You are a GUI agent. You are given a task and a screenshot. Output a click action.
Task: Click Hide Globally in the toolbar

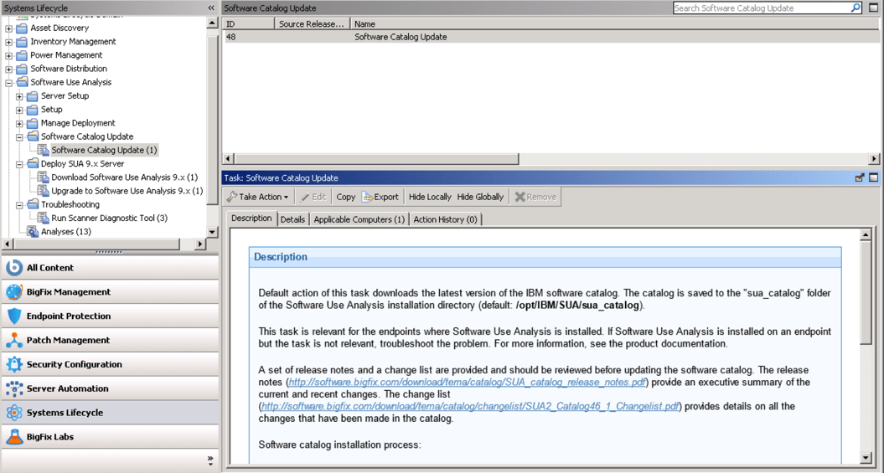(x=480, y=198)
